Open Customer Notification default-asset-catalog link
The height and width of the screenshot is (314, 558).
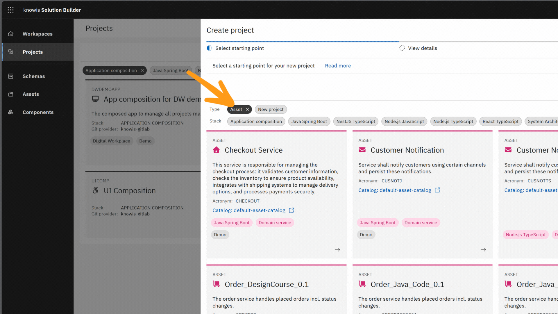[395, 190]
